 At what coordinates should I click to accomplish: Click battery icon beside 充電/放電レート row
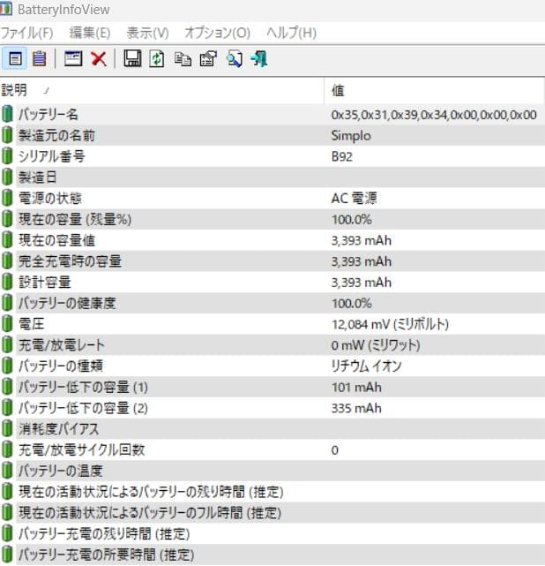point(7,344)
